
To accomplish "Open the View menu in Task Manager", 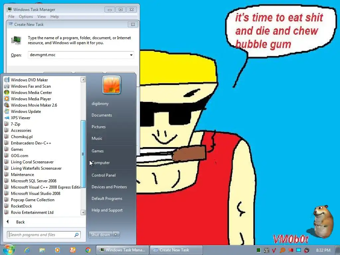I will tap(42, 17).
